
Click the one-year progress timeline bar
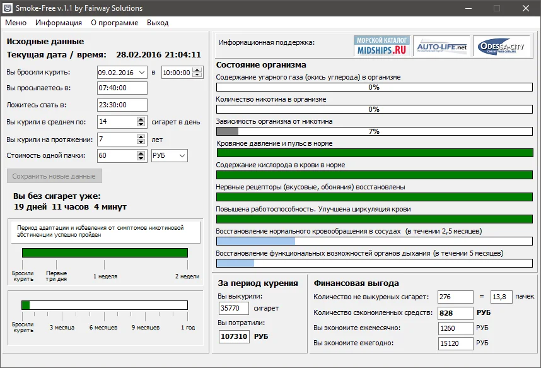[x=105, y=306]
